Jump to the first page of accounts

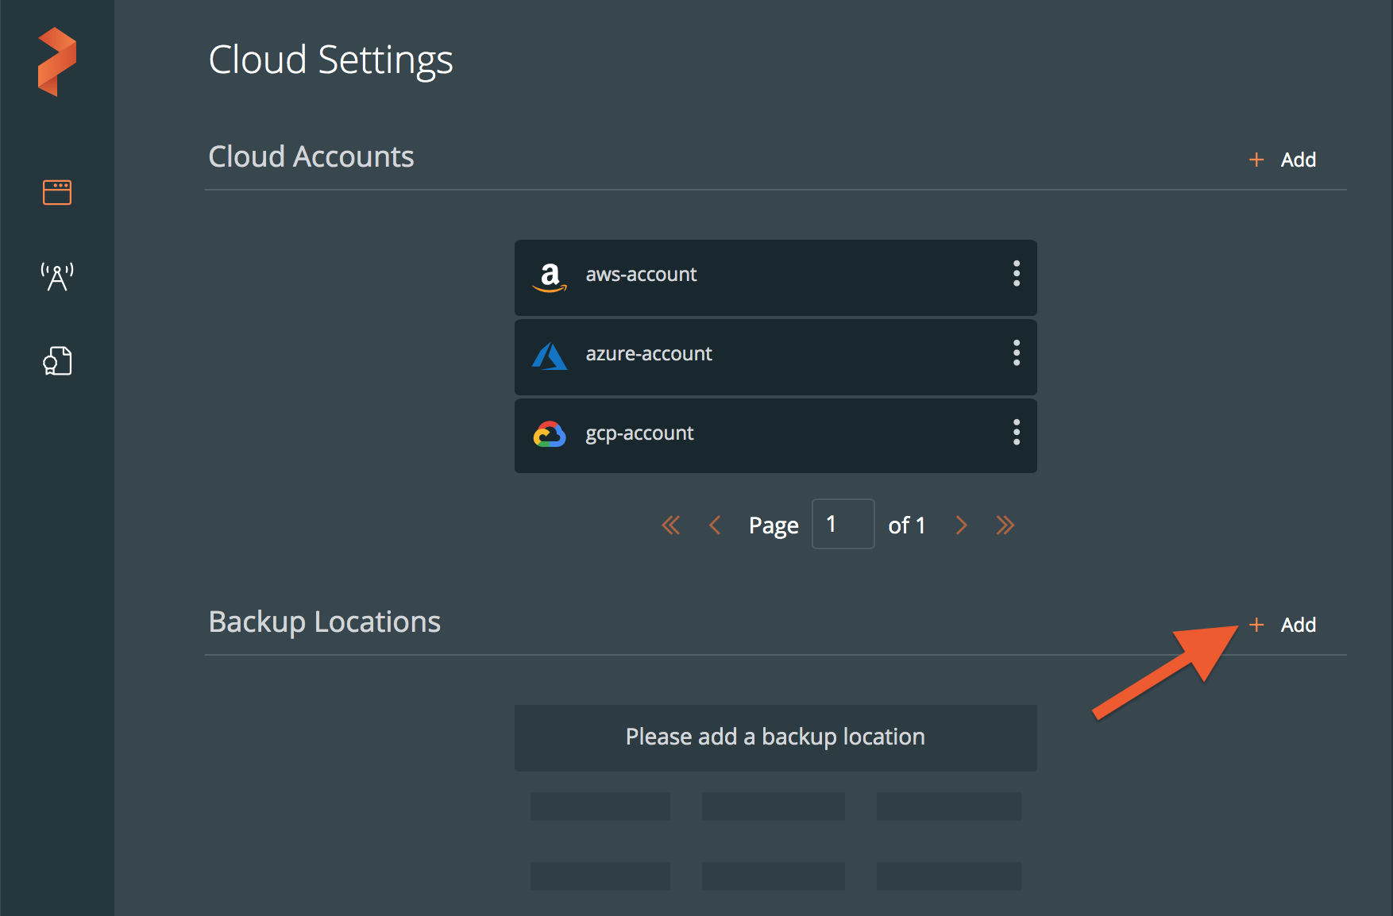point(671,525)
